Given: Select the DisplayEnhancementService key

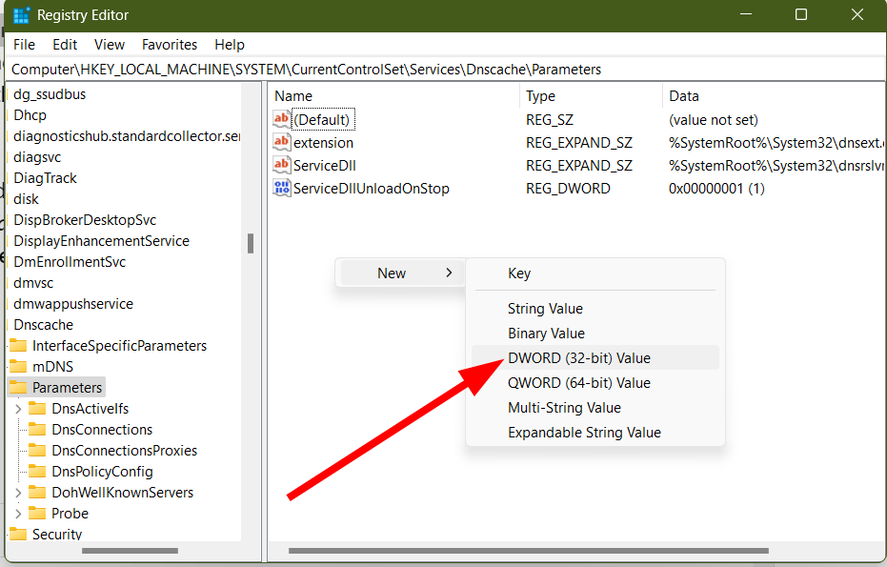Looking at the screenshot, I should 101,240.
